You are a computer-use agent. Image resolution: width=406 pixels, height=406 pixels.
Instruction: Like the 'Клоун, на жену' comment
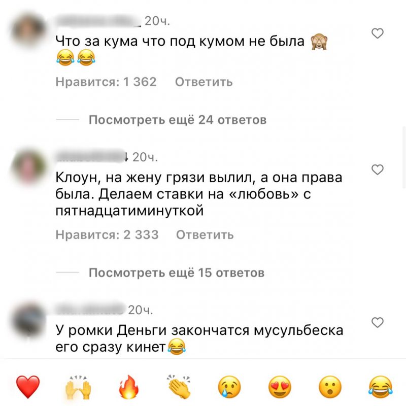(x=377, y=170)
